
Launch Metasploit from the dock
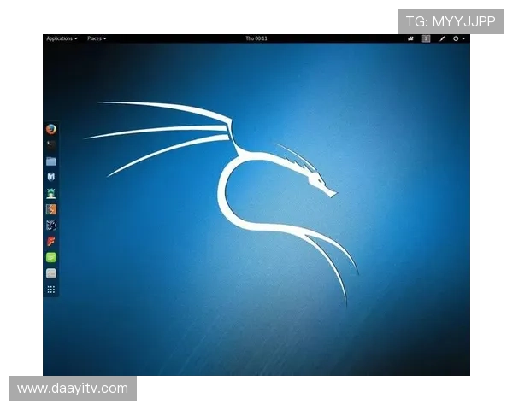tap(51, 177)
